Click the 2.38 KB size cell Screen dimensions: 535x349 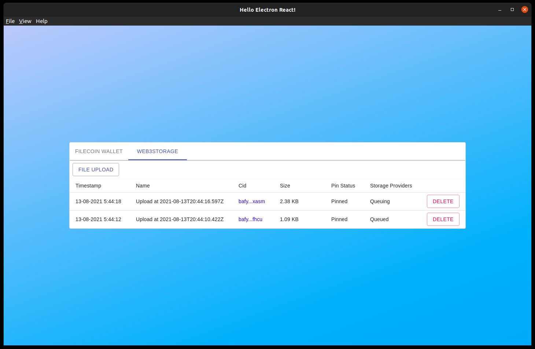pos(289,201)
